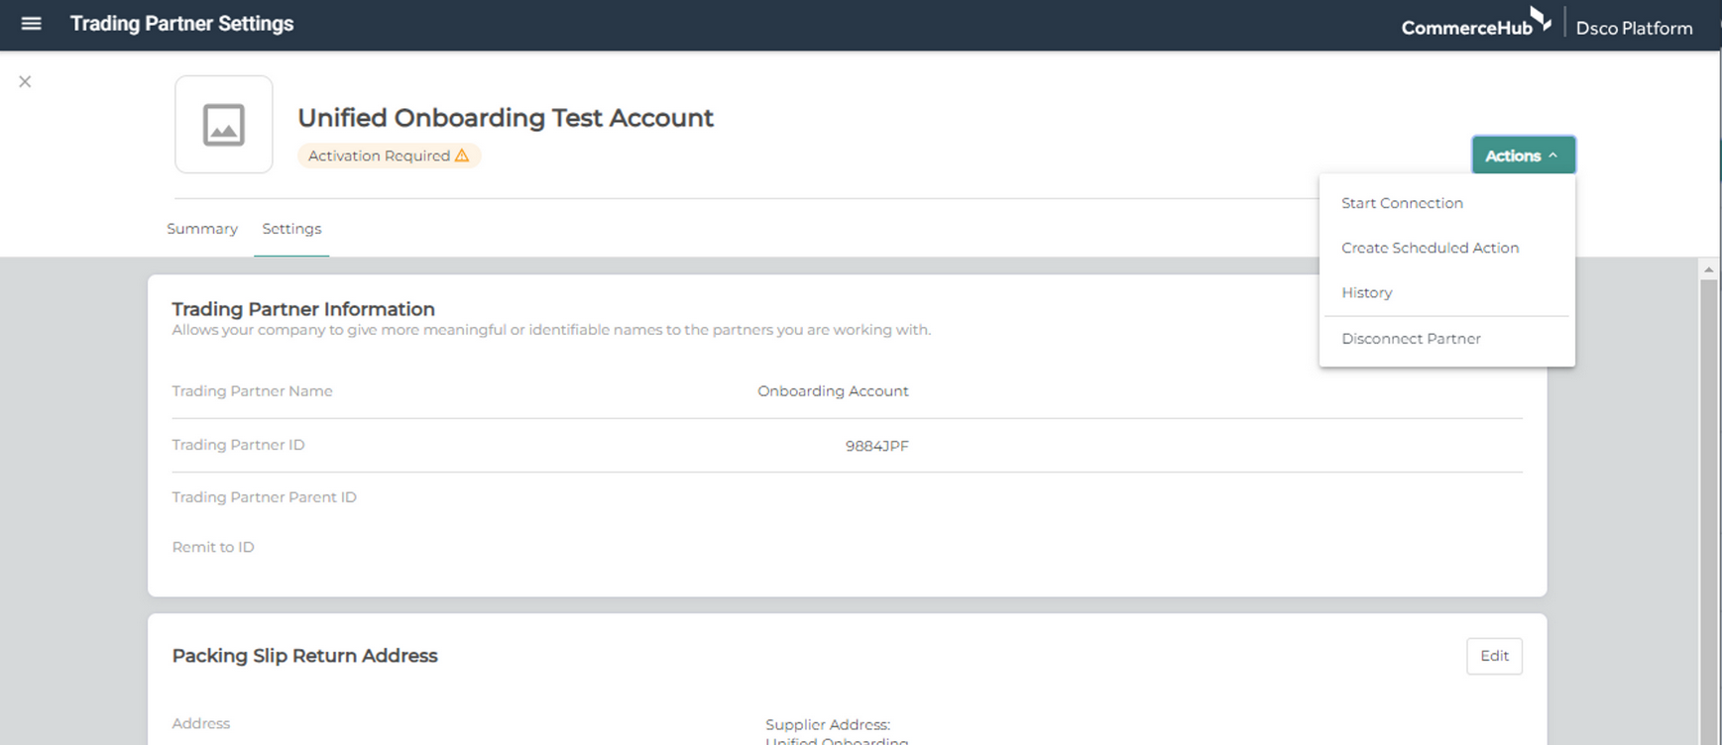
Task: Click the CommerceHub logo
Action: 1476,24
